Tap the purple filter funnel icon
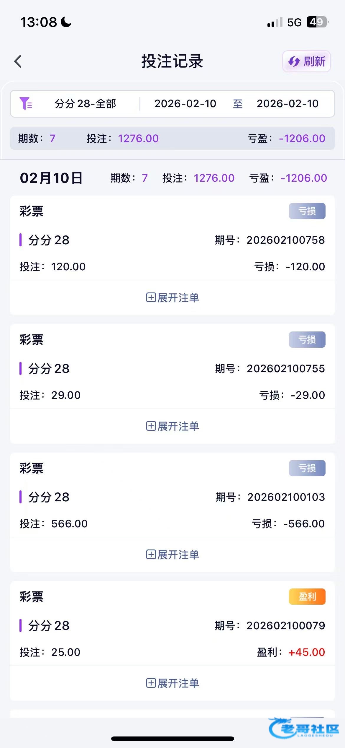The image size is (345, 748). pyautogui.click(x=26, y=104)
